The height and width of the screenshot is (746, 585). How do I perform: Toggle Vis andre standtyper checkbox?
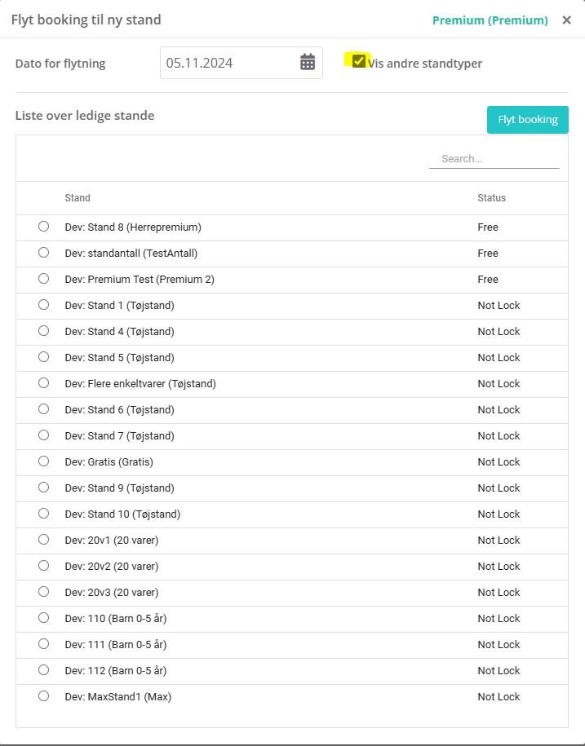coord(359,61)
